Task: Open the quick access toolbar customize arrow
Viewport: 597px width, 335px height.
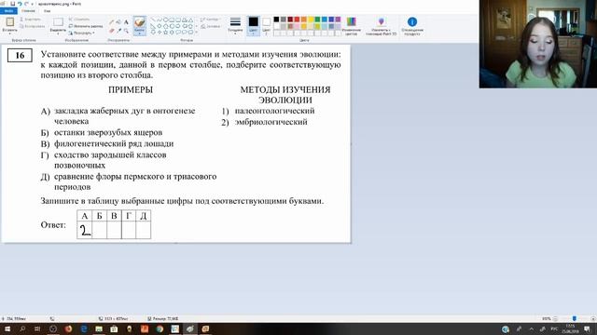Action: click(32, 4)
